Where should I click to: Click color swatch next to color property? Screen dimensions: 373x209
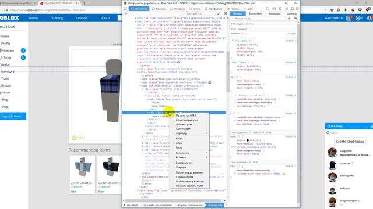(247, 66)
